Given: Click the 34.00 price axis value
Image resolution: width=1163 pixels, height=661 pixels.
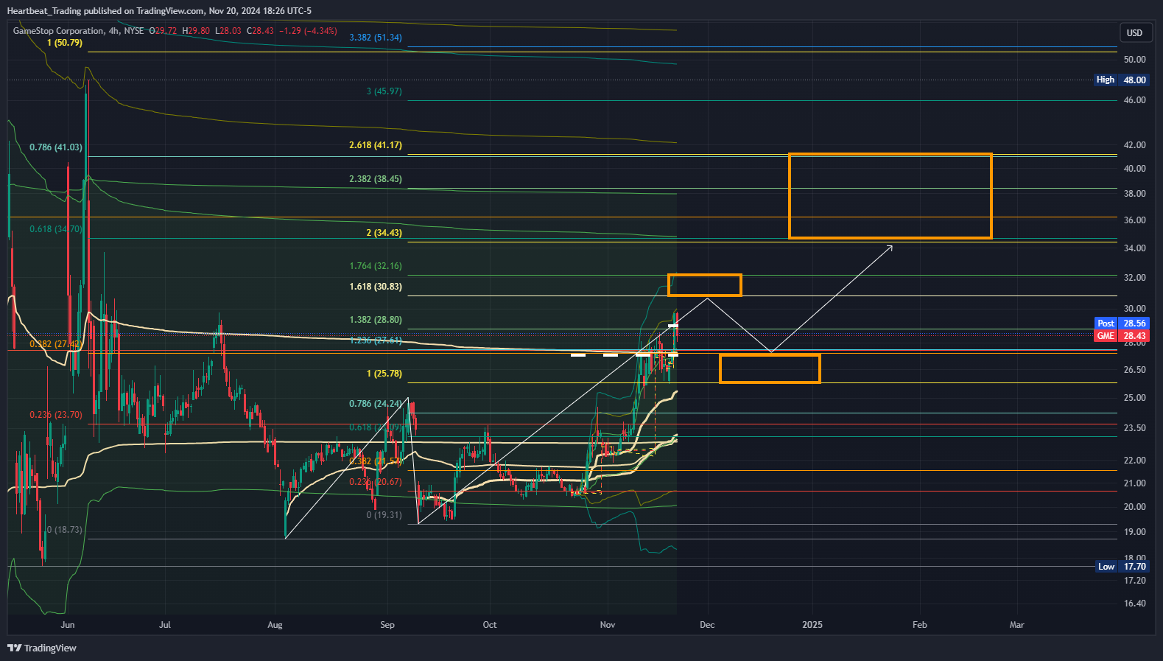Looking at the screenshot, I should [x=1134, y=248].
